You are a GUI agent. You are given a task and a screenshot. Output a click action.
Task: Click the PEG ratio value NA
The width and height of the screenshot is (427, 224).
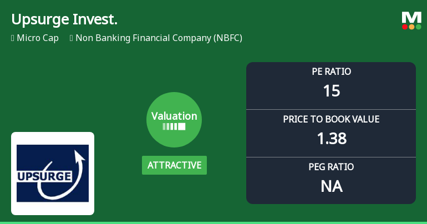pyautogui.click(x=331, y=186)
